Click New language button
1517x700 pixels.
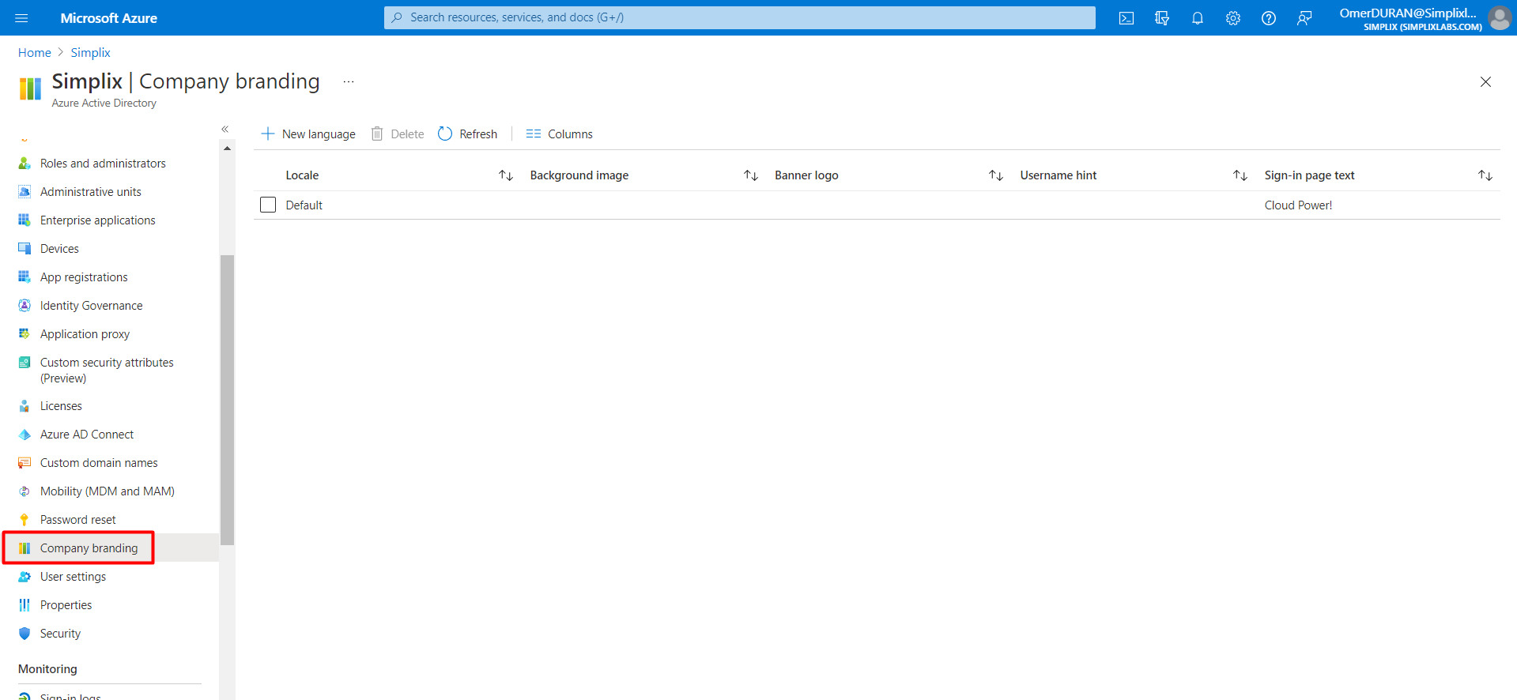308,134
